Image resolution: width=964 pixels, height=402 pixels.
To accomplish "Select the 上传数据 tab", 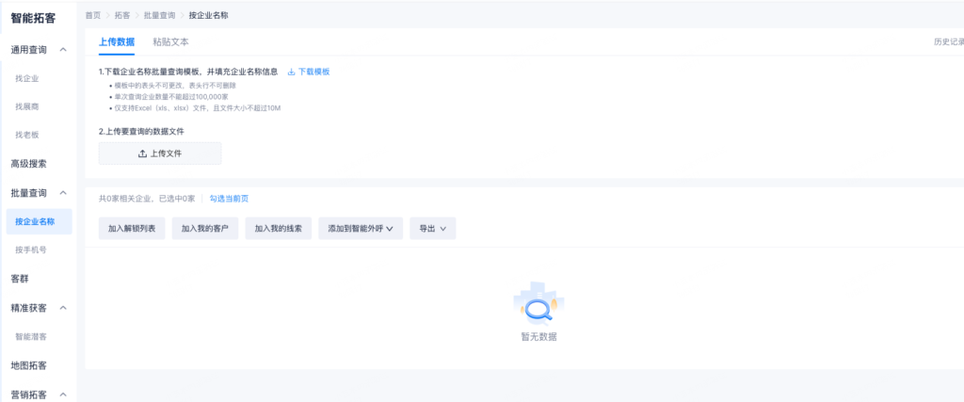I will [117, 42].
